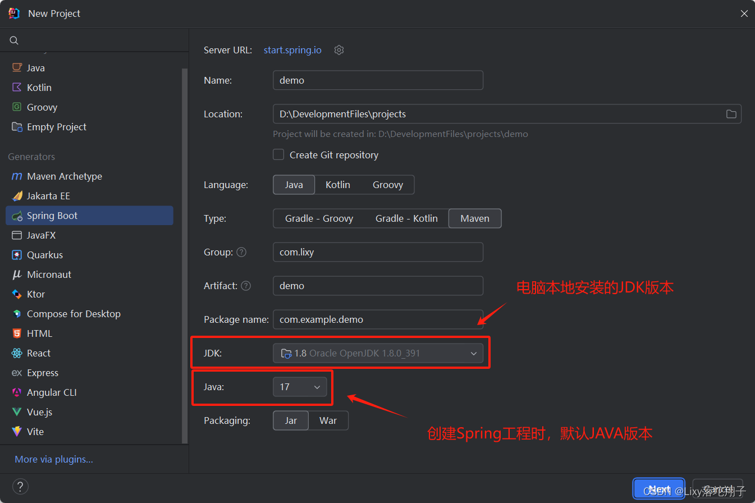The image size is (755, 503).
Task: Open More via plugins link
Action: click(54, 459)
